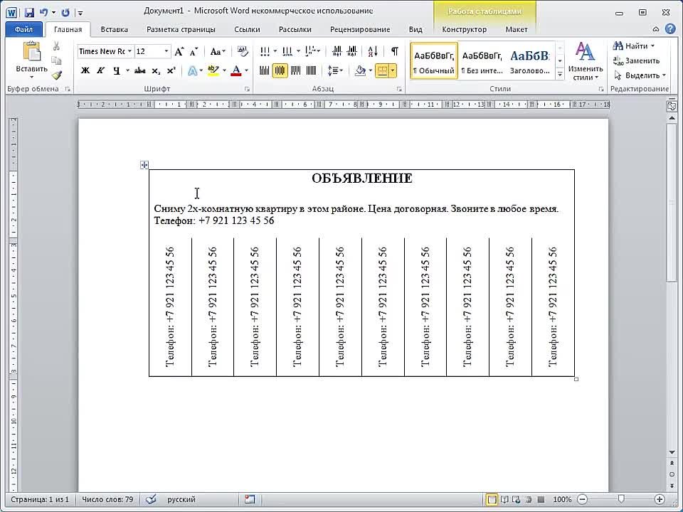Switch to Print Layout view in status bar
The image size is (683, 512).
[x=492, y=499]
